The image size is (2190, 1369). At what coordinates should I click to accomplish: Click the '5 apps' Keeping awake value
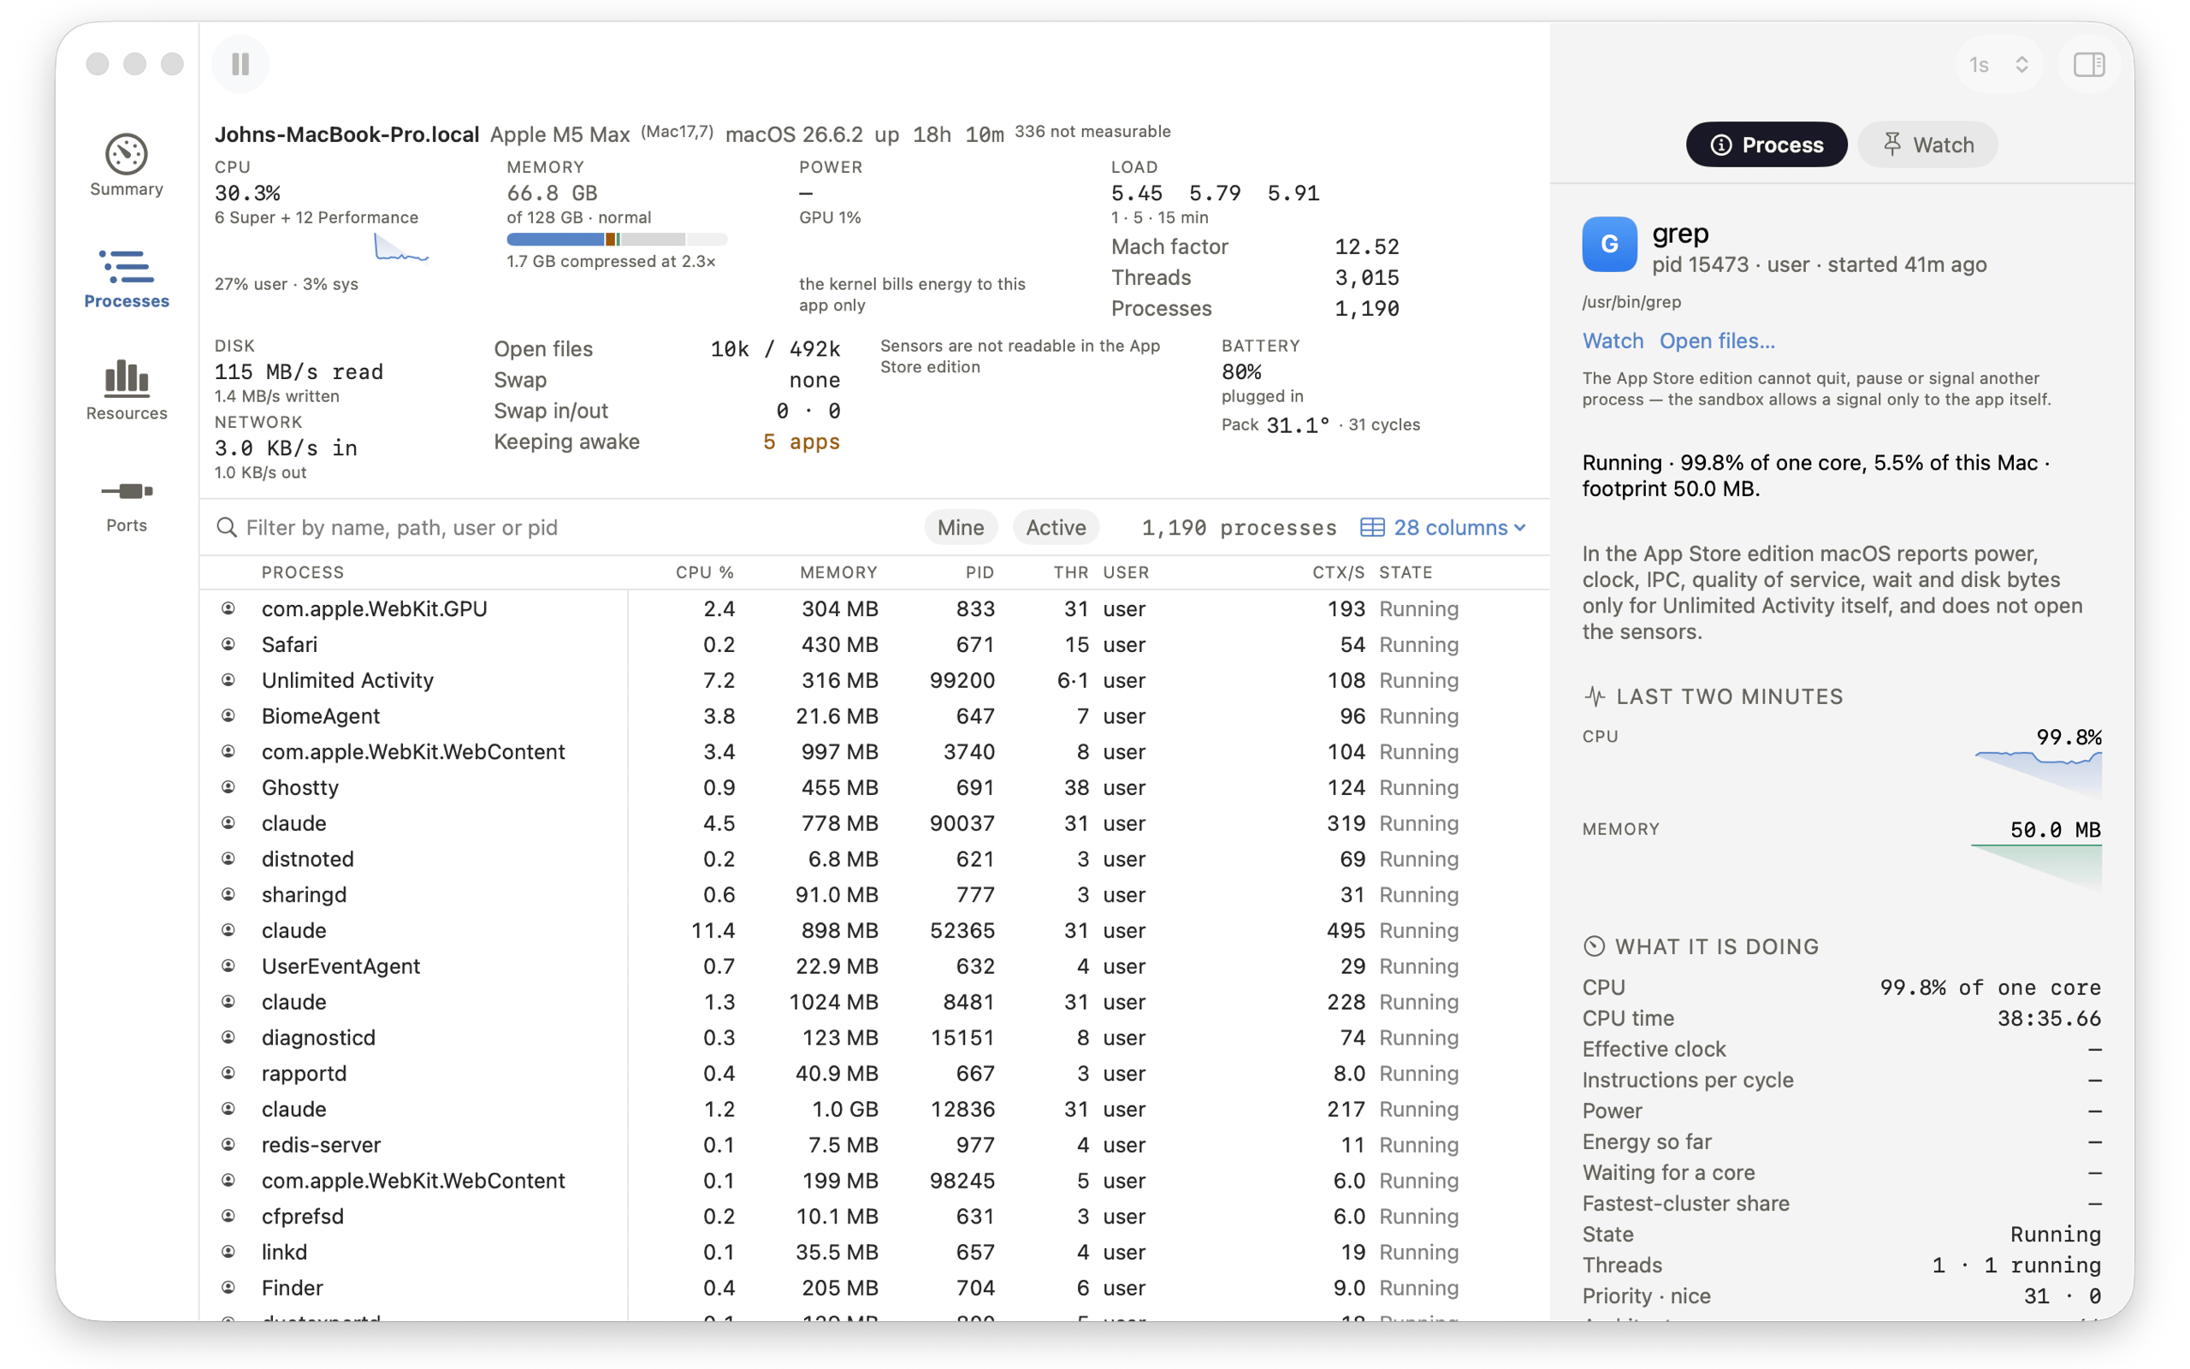pos(801,442)
